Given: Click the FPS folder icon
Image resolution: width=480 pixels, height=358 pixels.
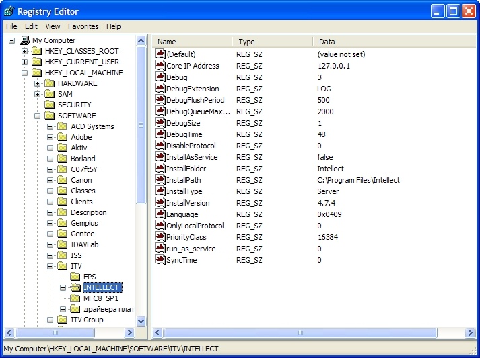Looking at the screenshot, I should (x=75, y=277).
